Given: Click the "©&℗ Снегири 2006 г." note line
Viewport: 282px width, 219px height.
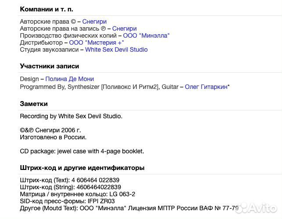Looking at the screenshot, I should coord(50,130).
